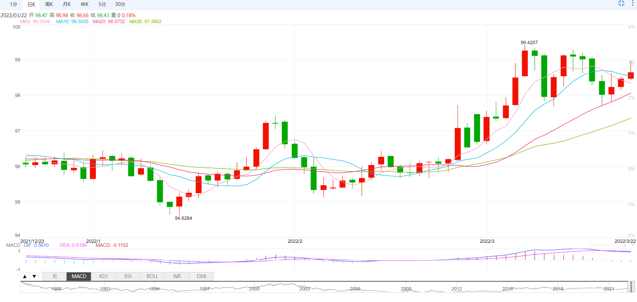Click the MA10: 98.5535 legend label
The width and height of the screenshot is (637, 302).
tap(72, 21)
